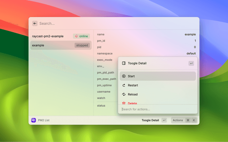Image resolution: width=228 pixels, height=142 pixels.
Task: Click the stopped status tag
Action: tap(82, 45)
